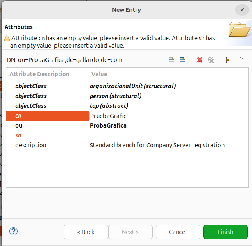
Task: Close the New Entry dialog
Action: tap(241, 10)
